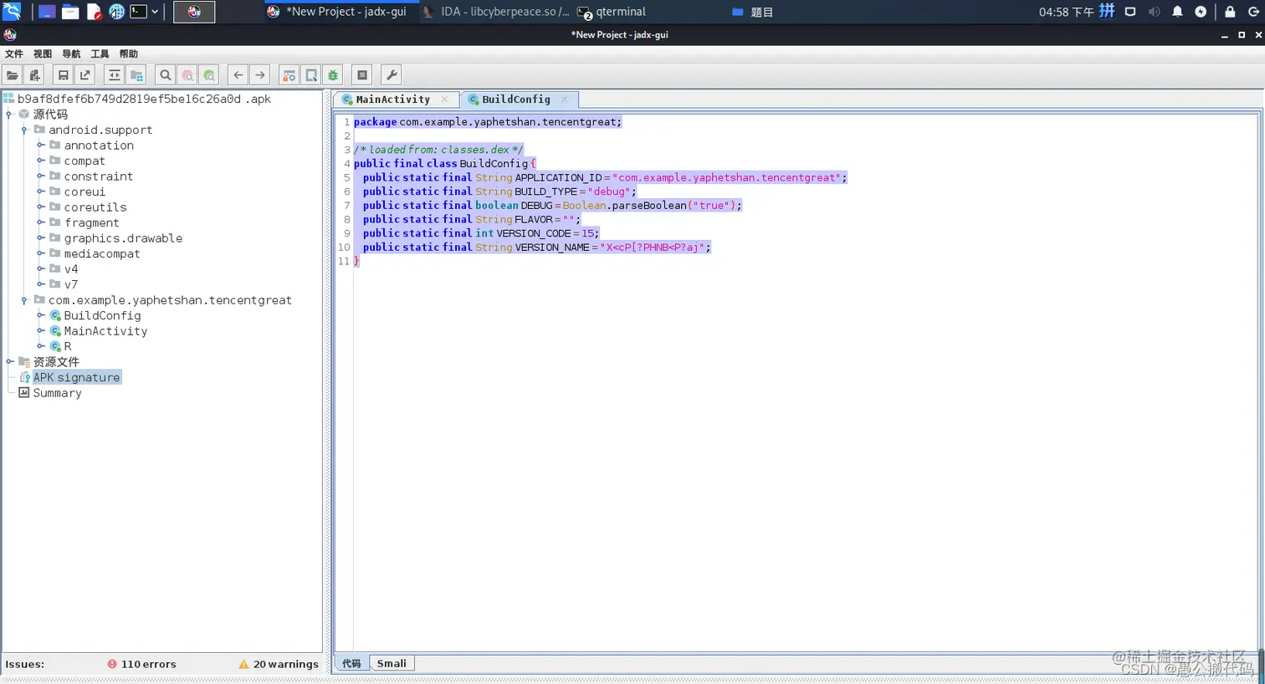Open the terminal emulator taskbar icon
Image resolution: width=1265 pixels, height=684 pixels.
[138, 12]
